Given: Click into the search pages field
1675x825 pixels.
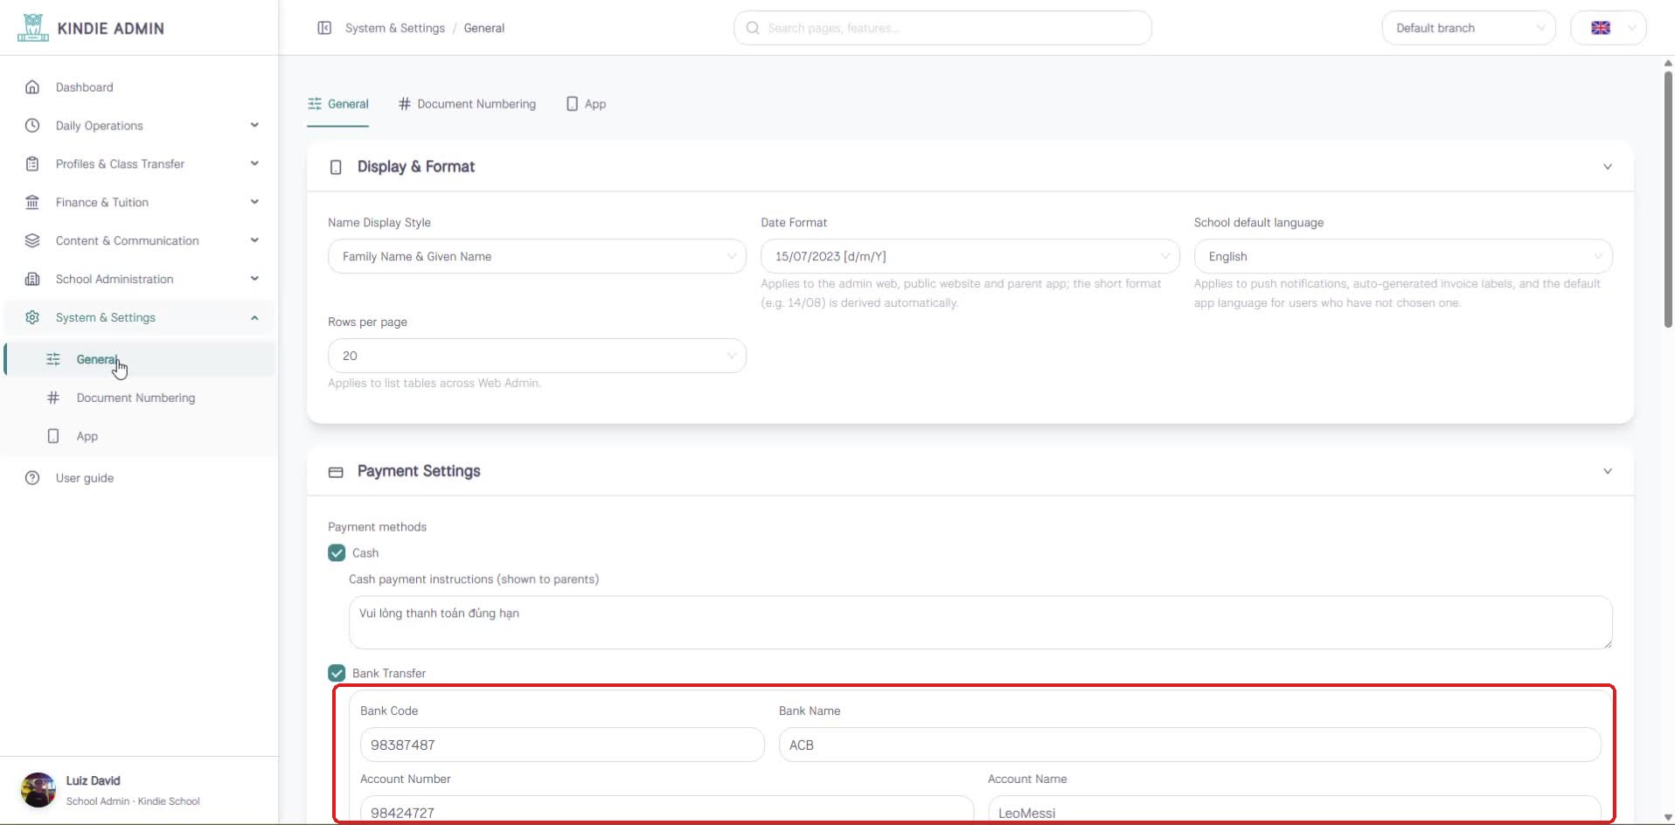Looking at the screenshot, I should (942, 28).
